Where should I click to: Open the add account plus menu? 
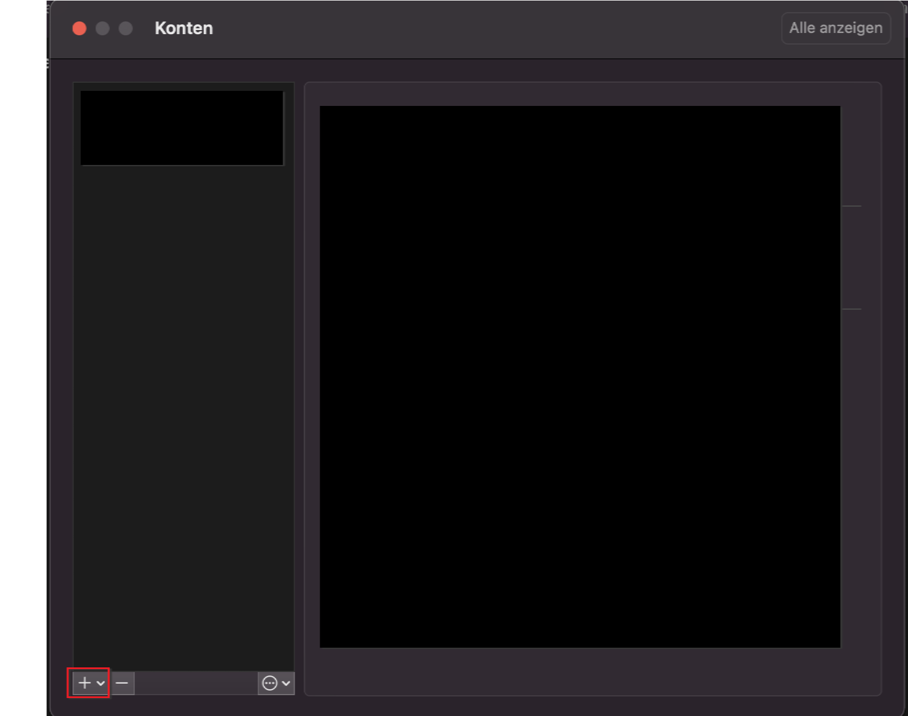pyautogui.click(x=91, y=683)
